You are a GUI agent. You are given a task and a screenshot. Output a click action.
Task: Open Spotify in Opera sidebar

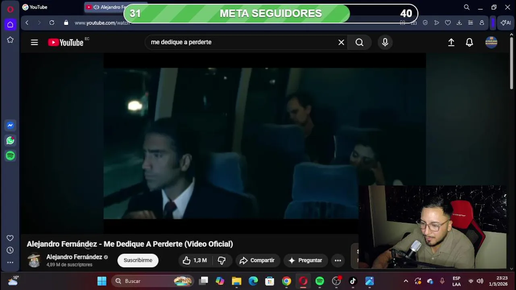point(10,155)
